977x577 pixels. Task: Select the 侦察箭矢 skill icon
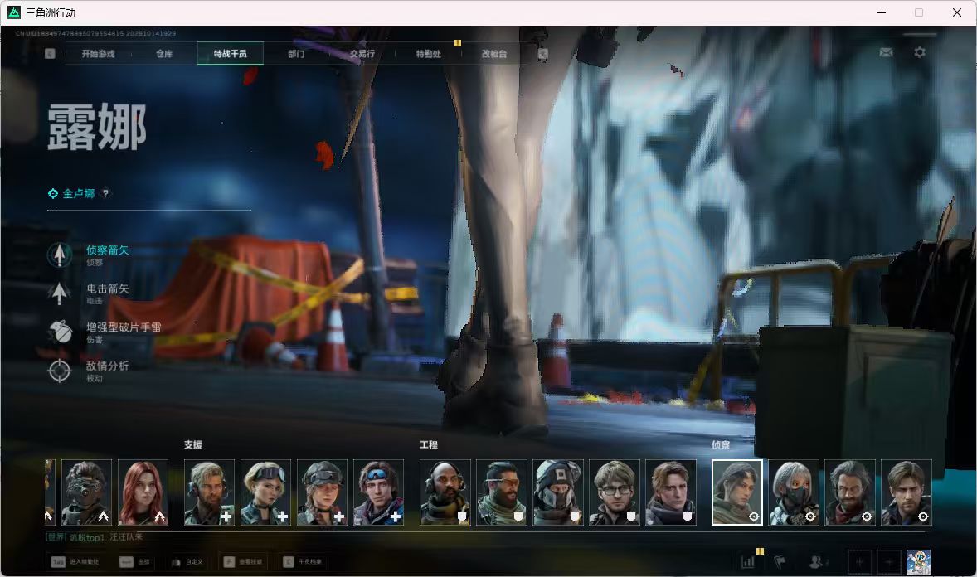coord(60,255)
